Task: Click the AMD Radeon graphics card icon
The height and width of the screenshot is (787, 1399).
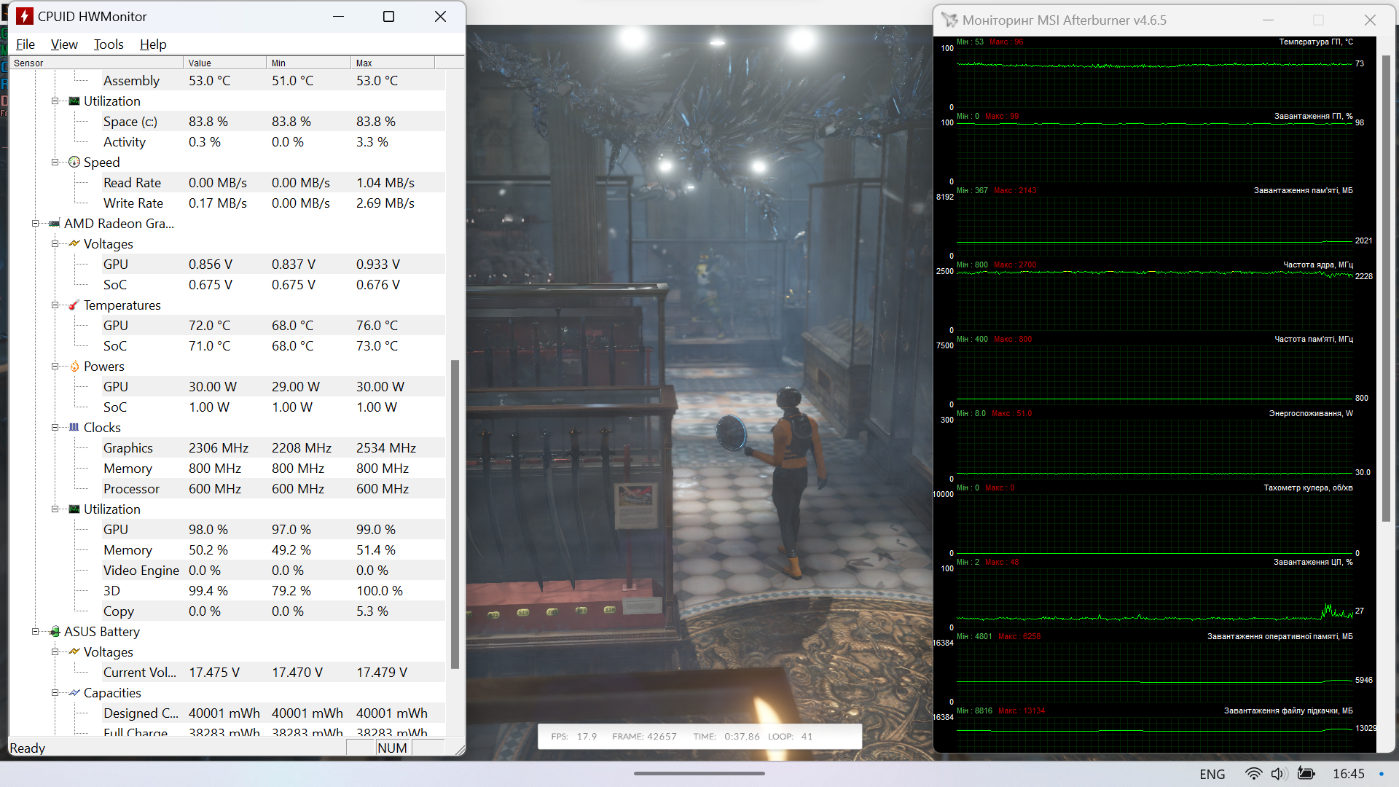Action: click(x=55, y=224)
